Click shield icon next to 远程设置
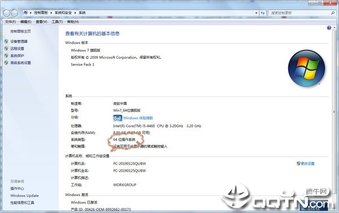 tap(6, 48)
